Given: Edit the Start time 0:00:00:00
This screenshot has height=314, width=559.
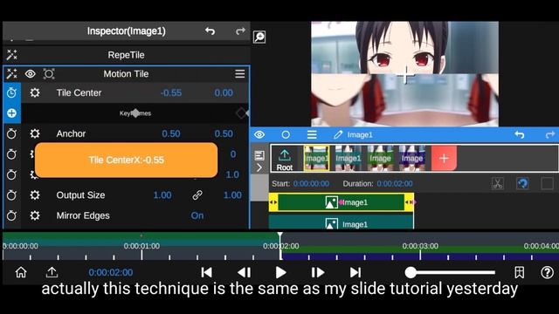Looking at the screenshot, I should click(311, 184).
